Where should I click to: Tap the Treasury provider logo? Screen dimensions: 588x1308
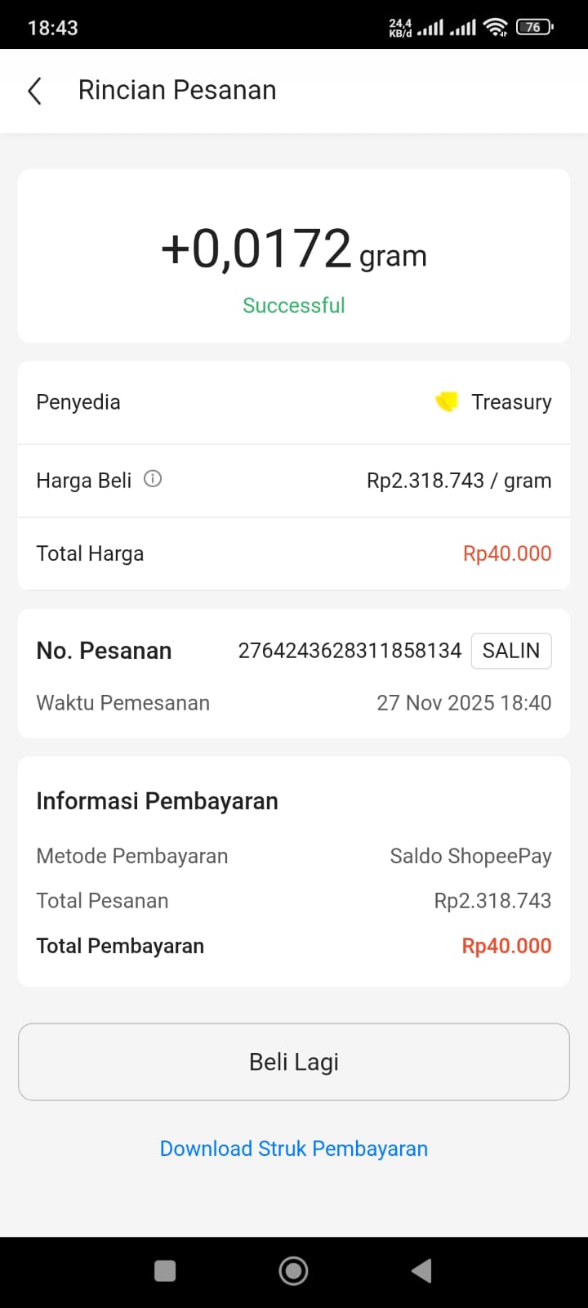click(447, 401)
